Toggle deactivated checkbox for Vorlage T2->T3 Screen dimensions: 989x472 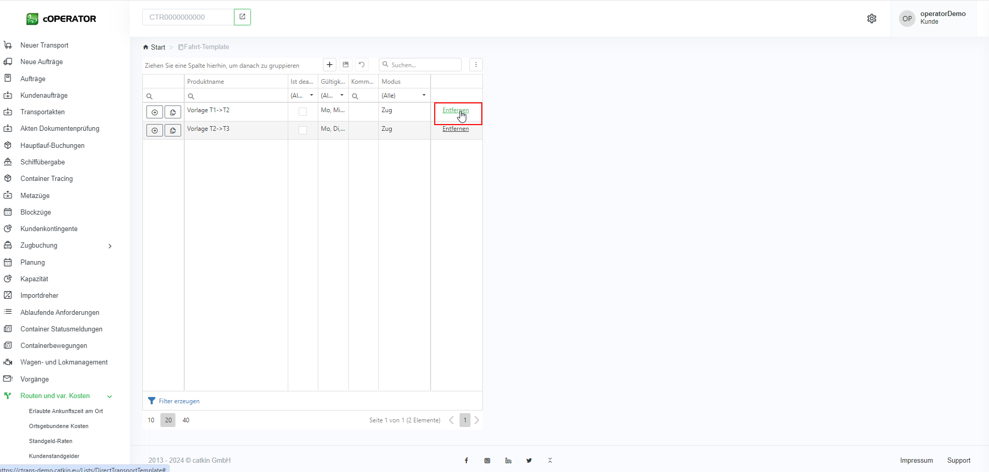pyautogui.click(x=303, y=130)
